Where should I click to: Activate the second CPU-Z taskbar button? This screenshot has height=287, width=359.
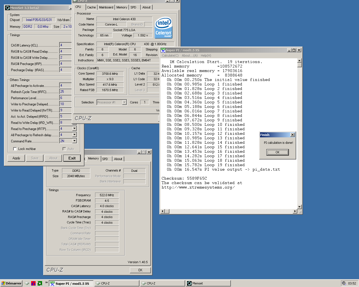pyautogui.click(x=162, y=283)
